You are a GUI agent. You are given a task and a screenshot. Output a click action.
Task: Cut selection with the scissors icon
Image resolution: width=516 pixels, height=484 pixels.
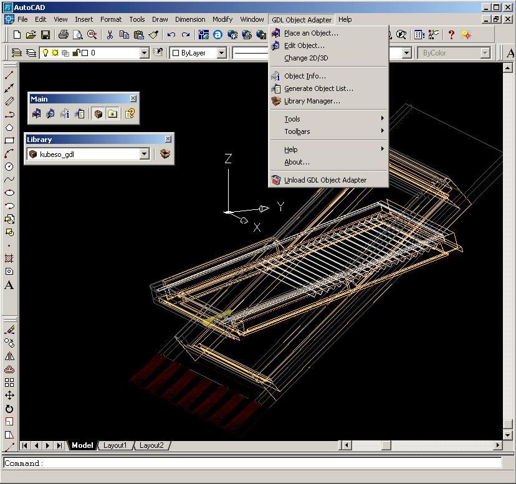click(x=110, y=34)
